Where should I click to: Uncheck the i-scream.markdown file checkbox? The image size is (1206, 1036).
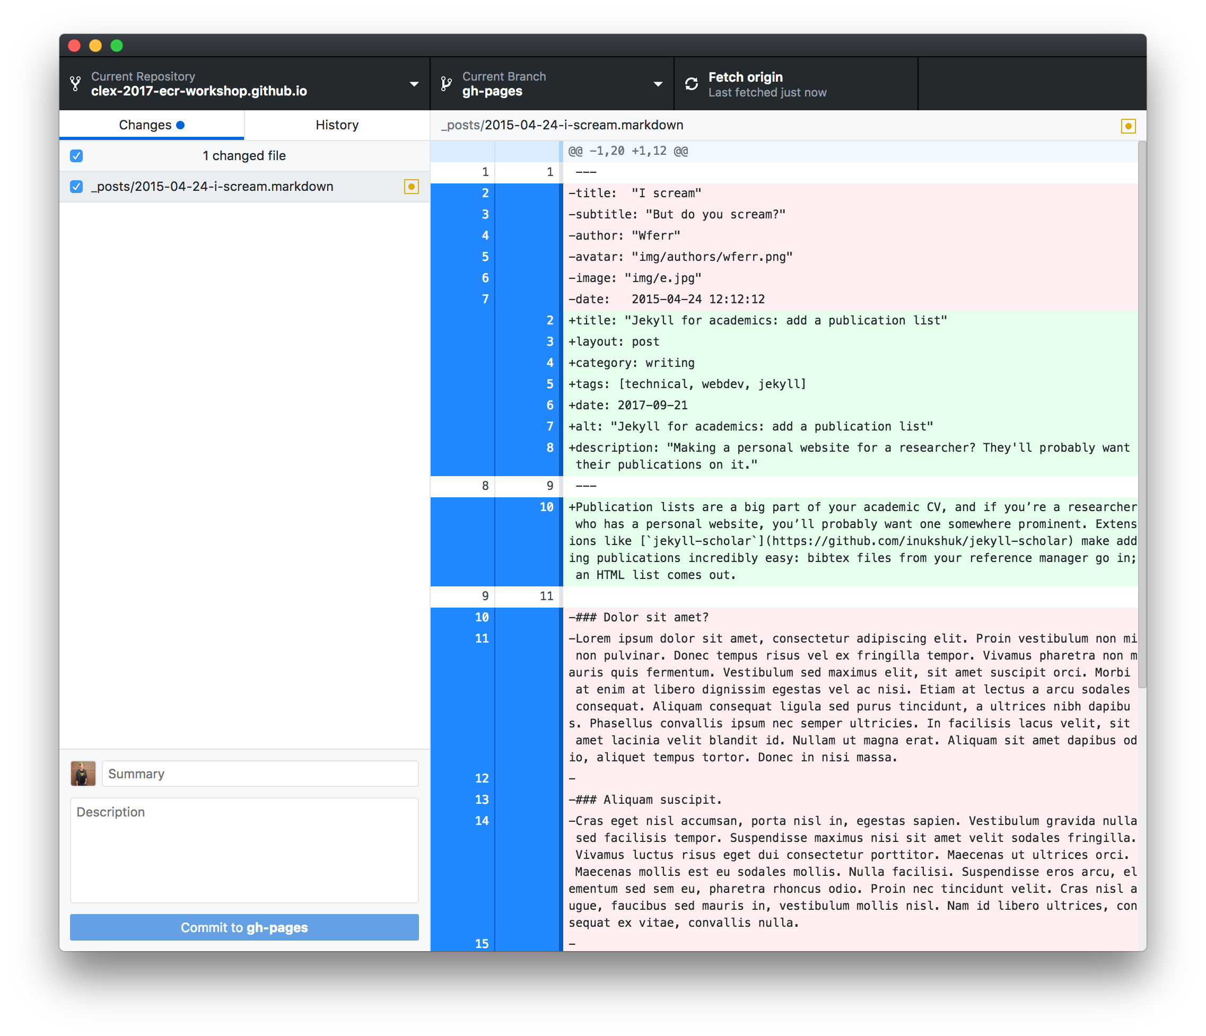[x=76, y=187]
